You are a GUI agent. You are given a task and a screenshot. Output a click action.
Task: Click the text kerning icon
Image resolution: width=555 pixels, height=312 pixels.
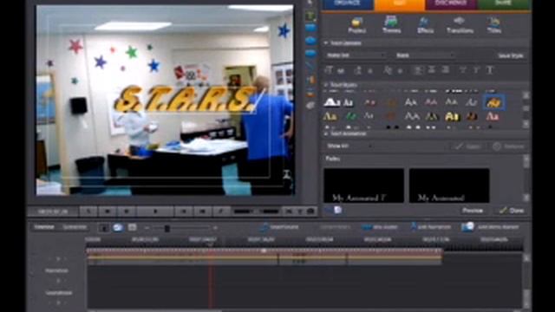[388, 70]
